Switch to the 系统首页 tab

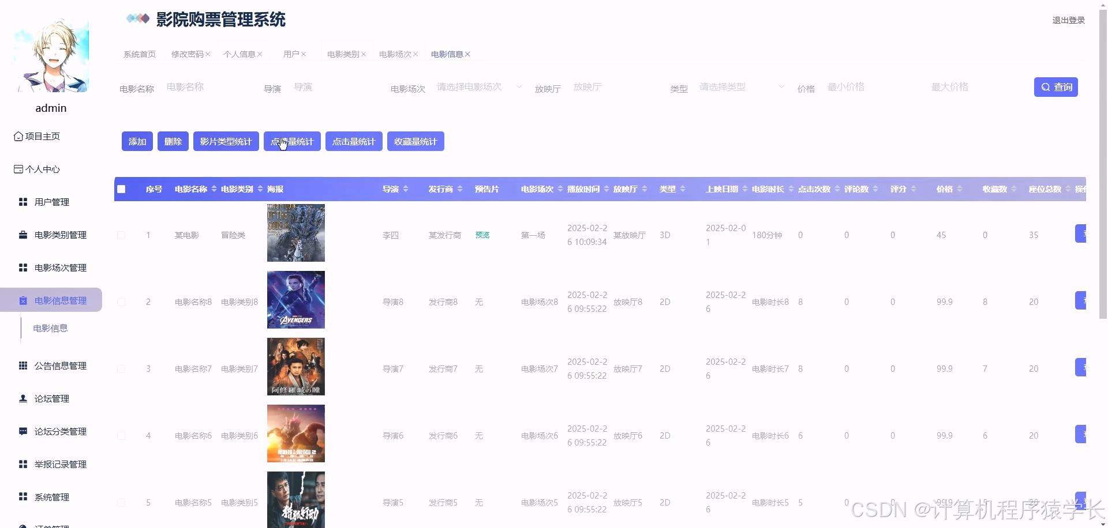138,54
